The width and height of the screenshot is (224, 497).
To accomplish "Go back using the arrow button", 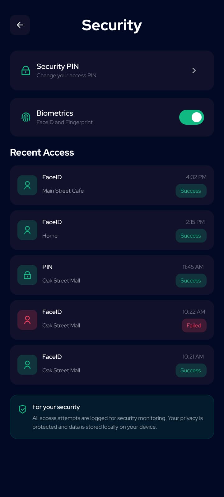I will [x=20, y=25].
